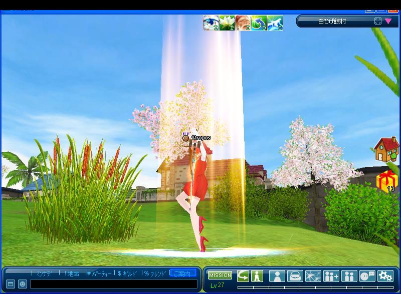Open the emoticon smiley picker
401x294 pixels.
coord(23,284)
